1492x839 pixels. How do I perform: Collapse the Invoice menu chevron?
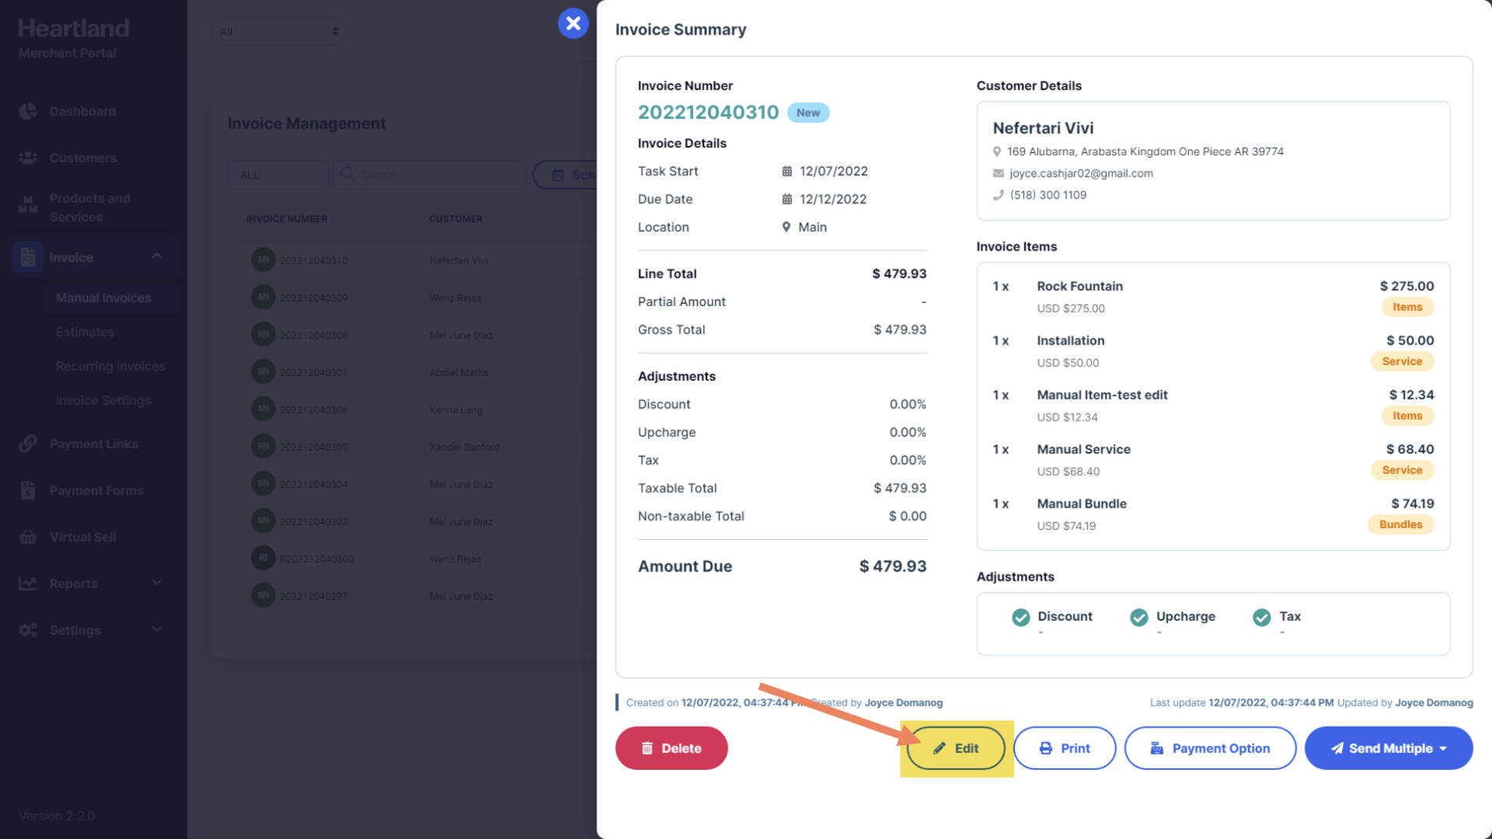coord(157,256)
